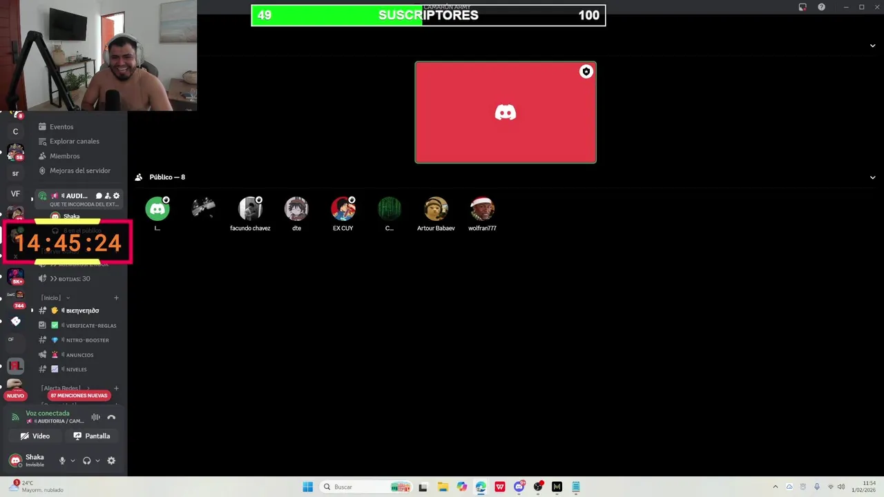Show hidden system tray icons
This screenshot has width=884, height=497.
775,487
